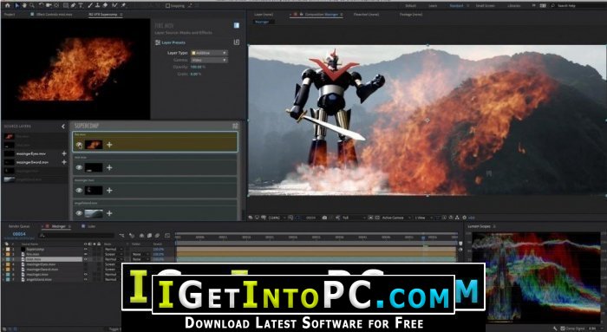The width and height of the screenshot is (607, 332).
Task: Enable the Snapping checkbox
Action: 167,5
